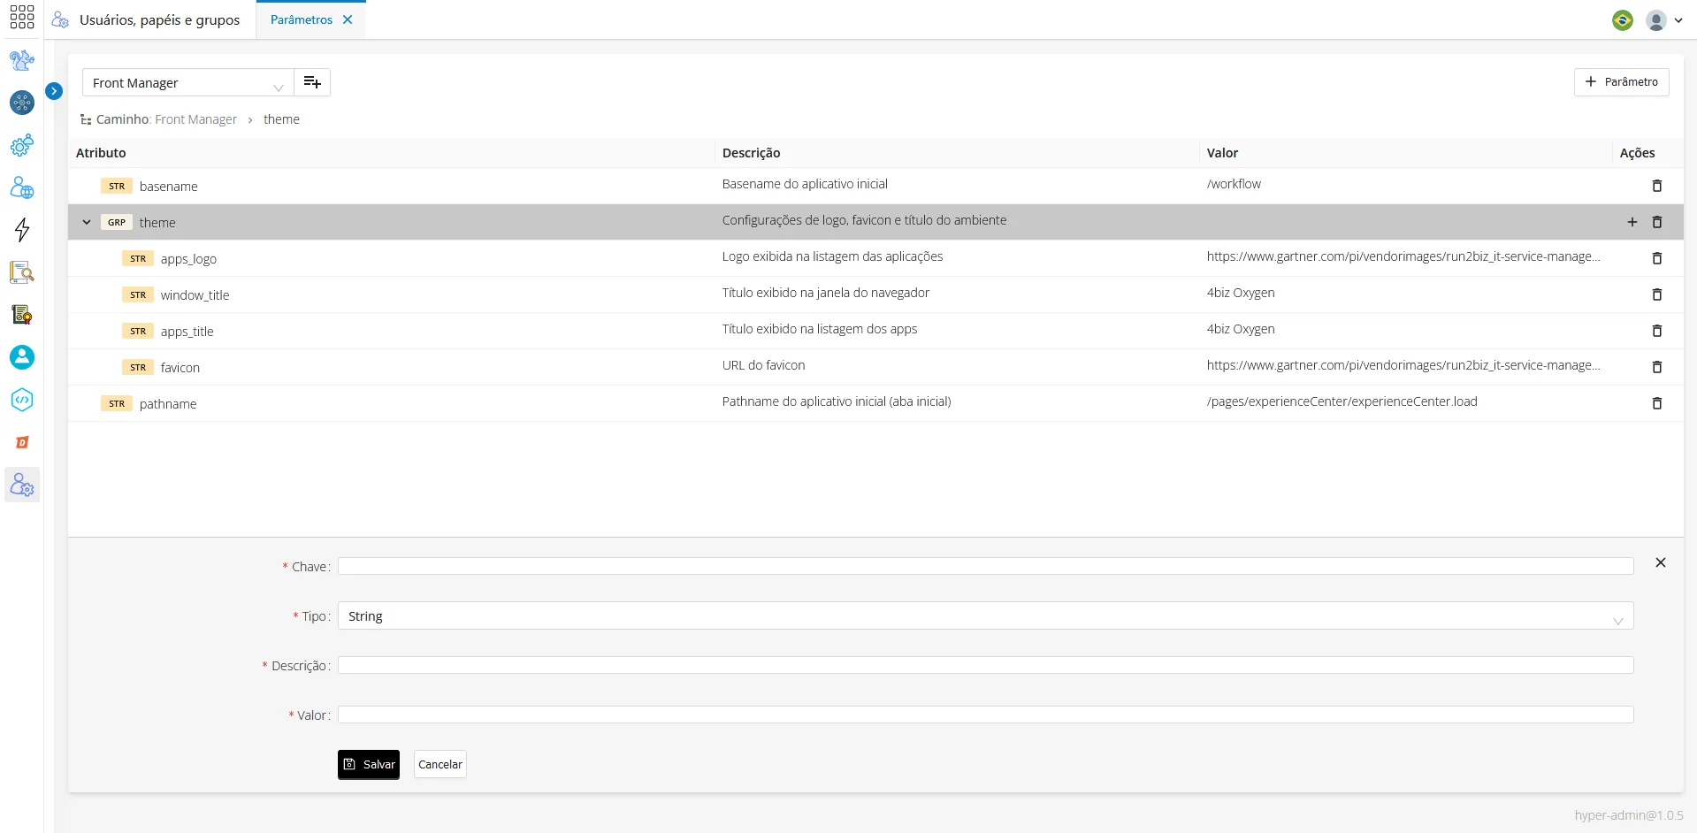Image resolution: width=1697 pixels, height=833 pixels.
Task: Expand the sidebar with blue arrow button
Action: point(54,91)
